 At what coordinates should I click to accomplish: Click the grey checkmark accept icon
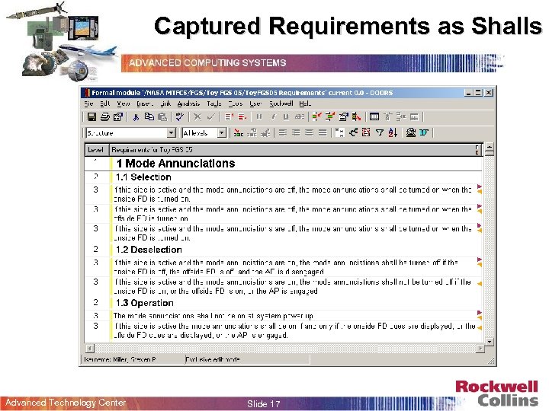click(210, 116)
